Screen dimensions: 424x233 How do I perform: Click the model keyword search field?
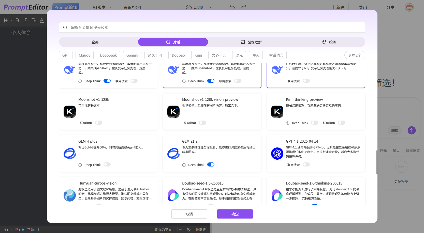(x=212, y=27)
